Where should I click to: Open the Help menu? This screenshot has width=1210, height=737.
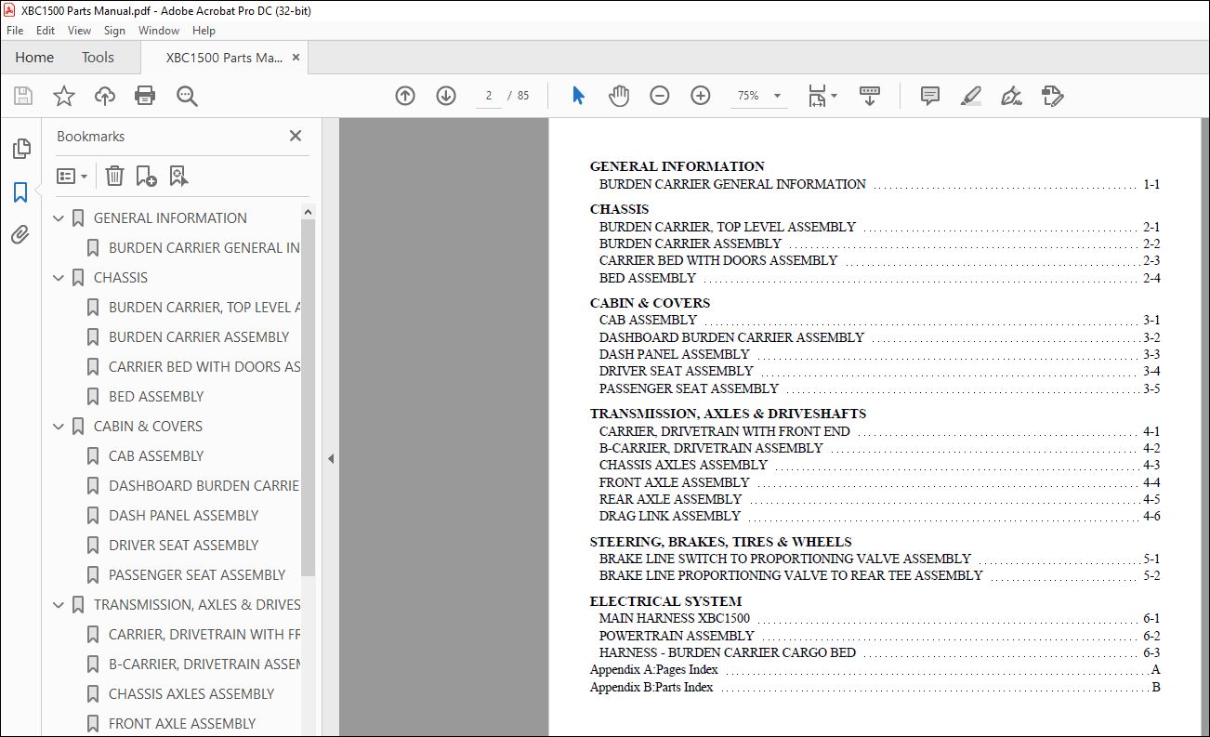[x=204, y=31]
